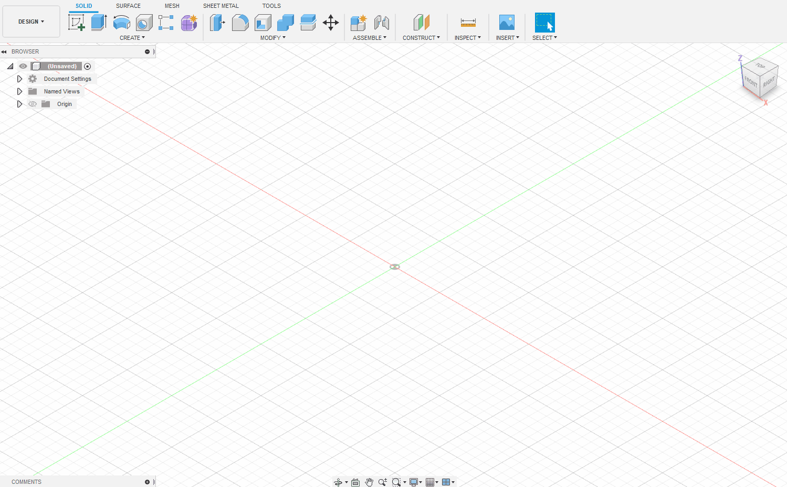Screen dimensions: 787x487
Task: Select the Create Sketch tool
Action: pos(77,23)
